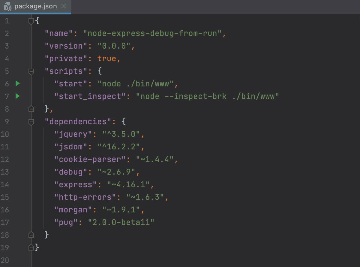Run the start script via green gutter arrow
The height and width of the screenshot is (267, 360).
pyautogui.click(x=17, y=84)
